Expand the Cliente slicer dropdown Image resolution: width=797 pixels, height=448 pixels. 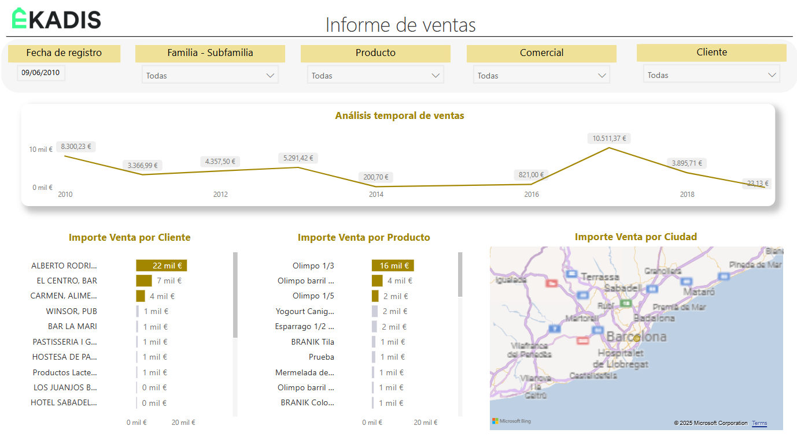[711, 74]
